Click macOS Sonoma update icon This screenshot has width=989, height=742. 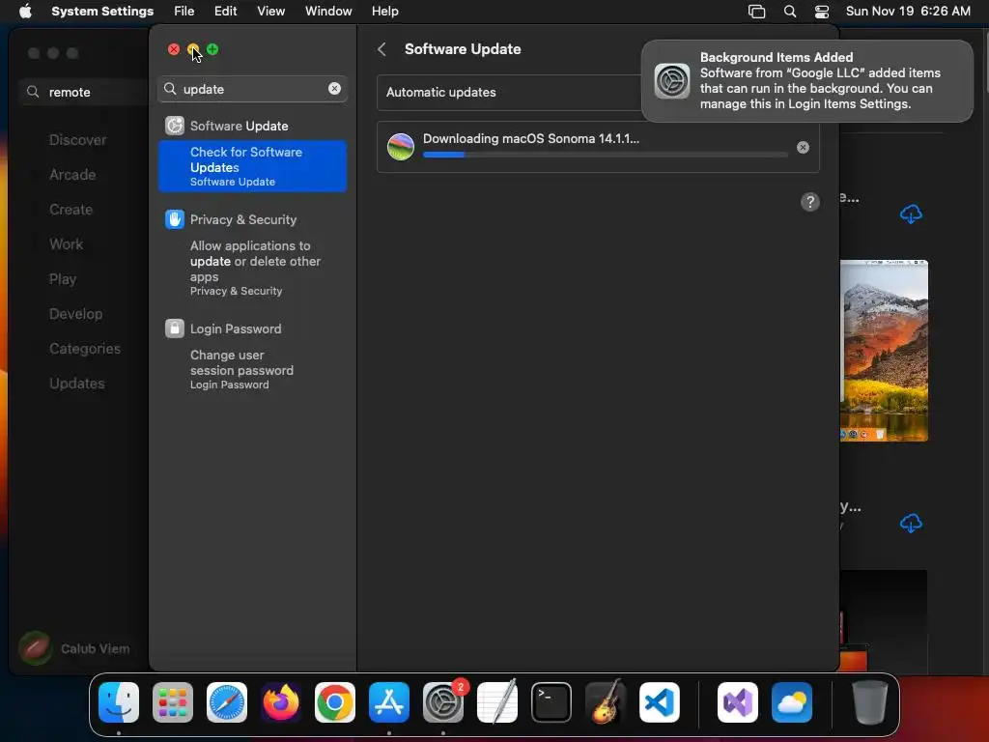click(x=401, y=147)
